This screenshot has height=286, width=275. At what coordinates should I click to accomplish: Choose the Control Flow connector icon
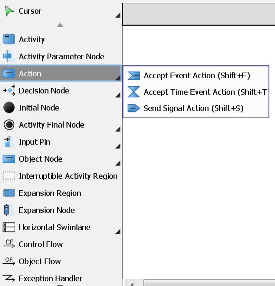[x=9, y=244]
